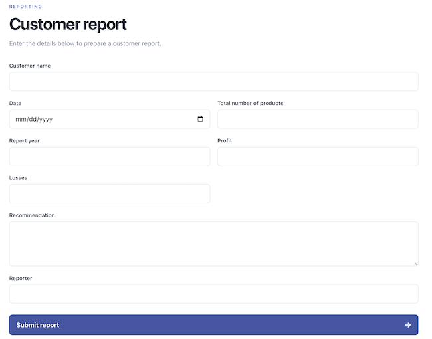Click the Report year label
The width and height of the screenshot is (432, 339).
tap(24, 140)
